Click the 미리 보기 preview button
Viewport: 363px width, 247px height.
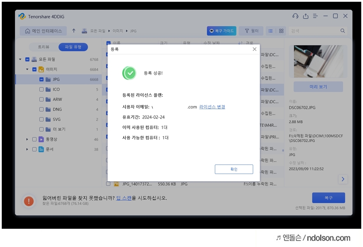[318, 87]
